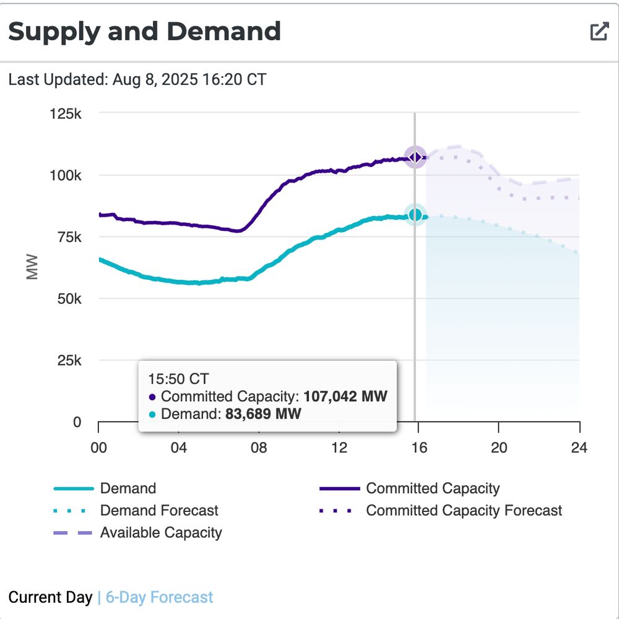Screen dimensions: 619x619
Task: Click the dashed lavender Available Capacity swatch
Action: (72, 533)
